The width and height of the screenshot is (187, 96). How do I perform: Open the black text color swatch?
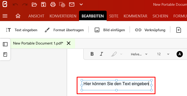[180, 54]
